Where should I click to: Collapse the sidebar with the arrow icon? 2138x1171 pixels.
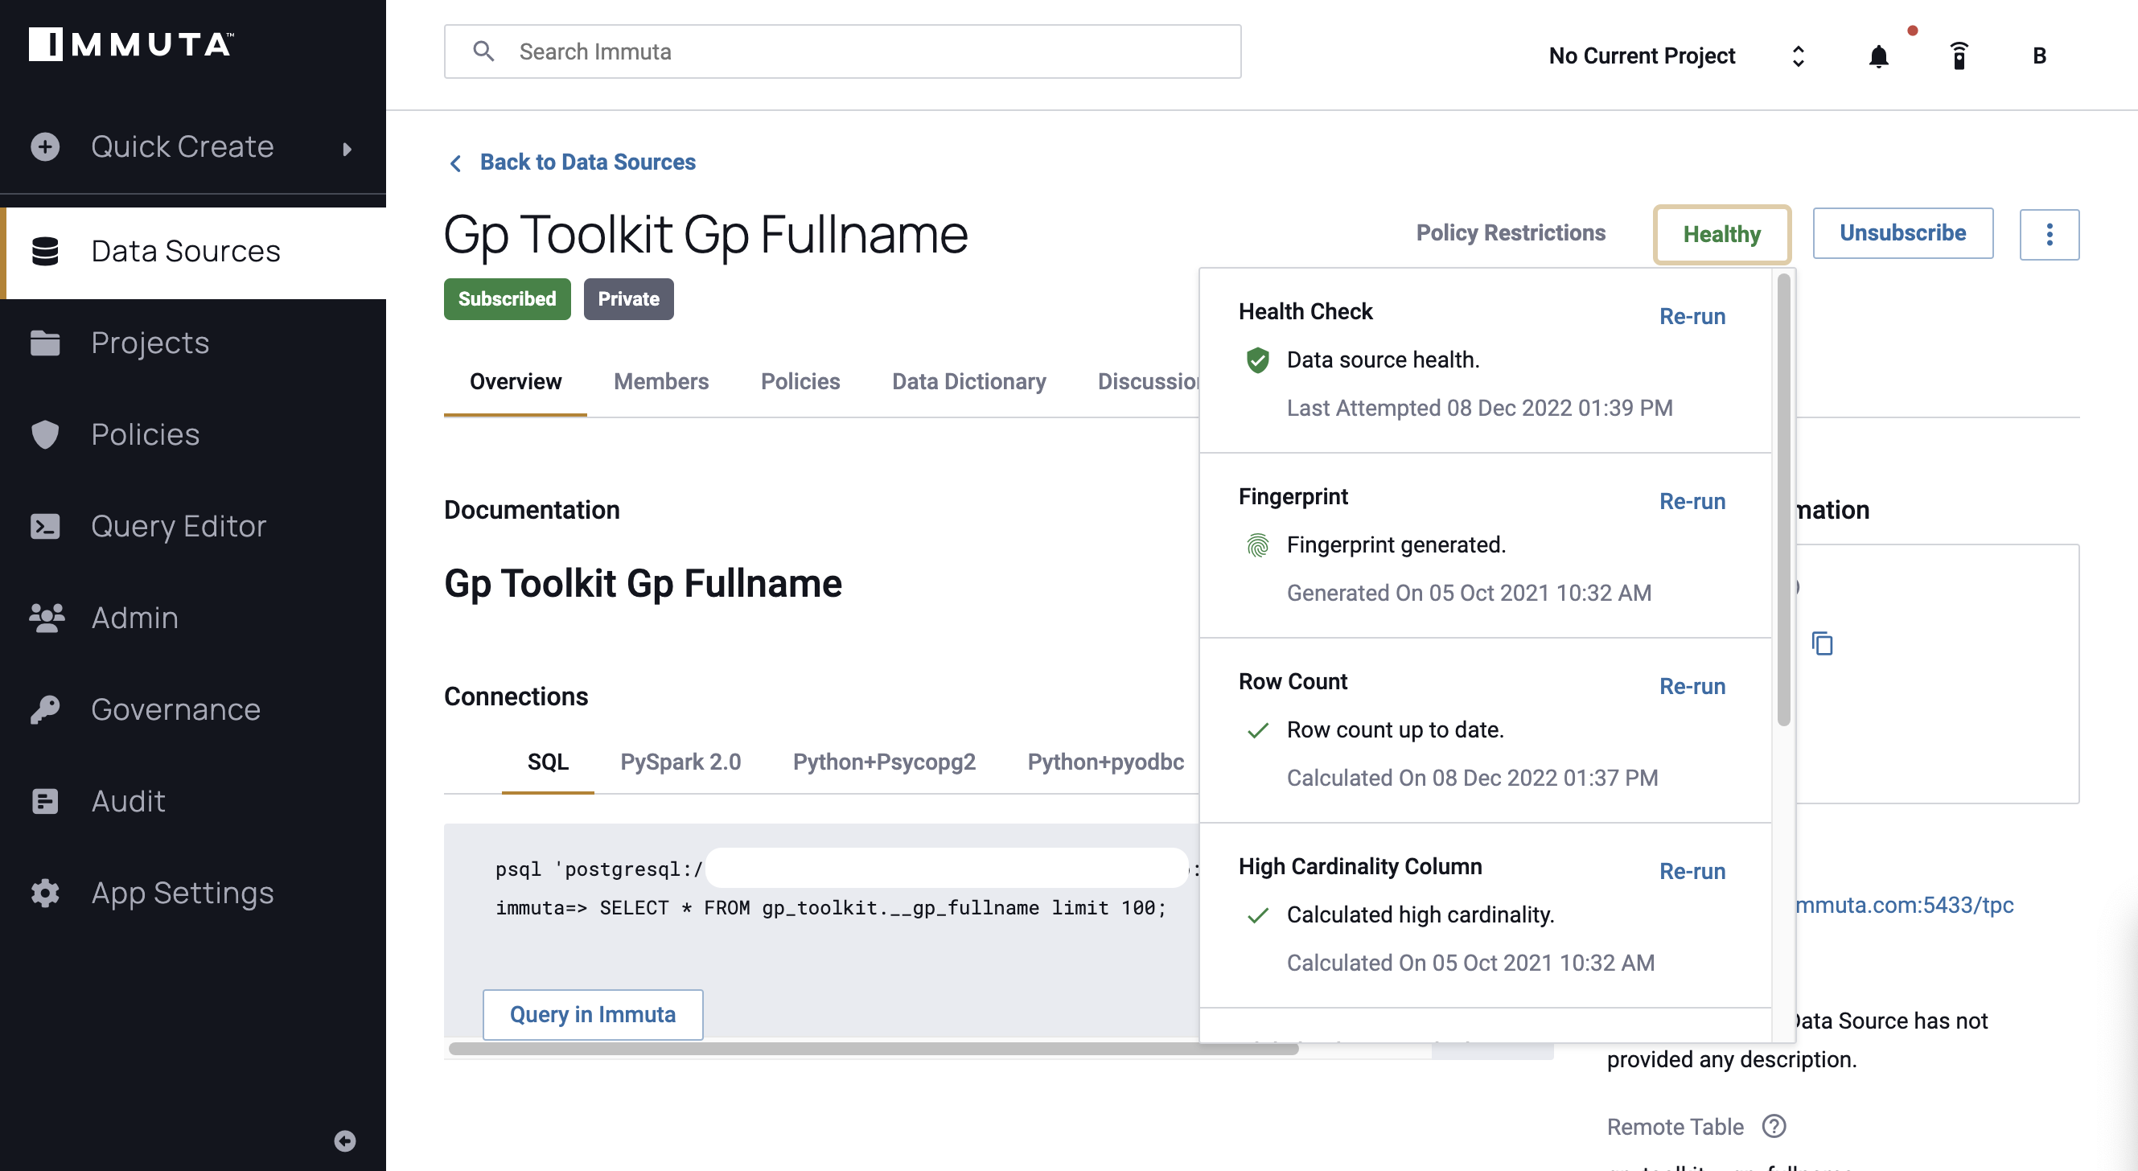(x=345, y=1141)
